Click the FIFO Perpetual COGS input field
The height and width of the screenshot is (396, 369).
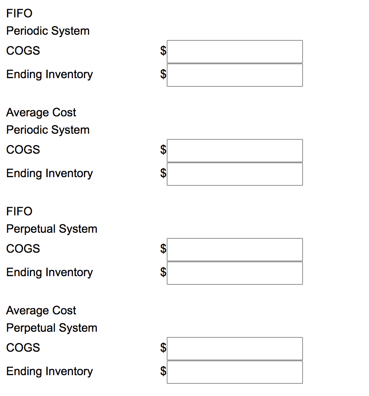(x=234, y=250)
